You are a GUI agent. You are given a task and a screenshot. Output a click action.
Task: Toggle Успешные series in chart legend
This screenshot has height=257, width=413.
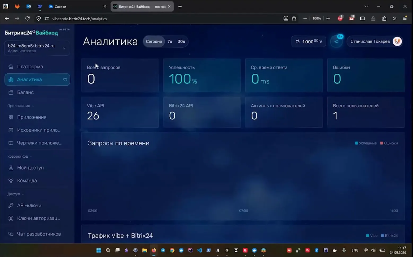[366, 143]
